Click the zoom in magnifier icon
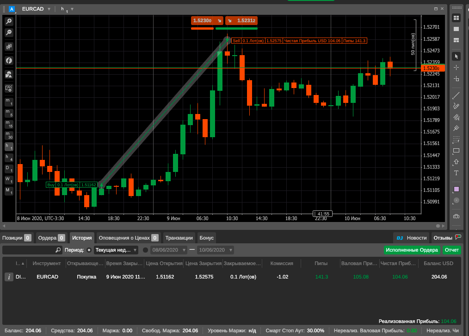The width and height of the screenshot is (469, 336). (9, 21)
